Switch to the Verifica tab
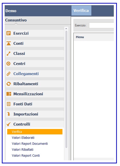The height and width of the screenshot is (166, 120). click(81, 11)
